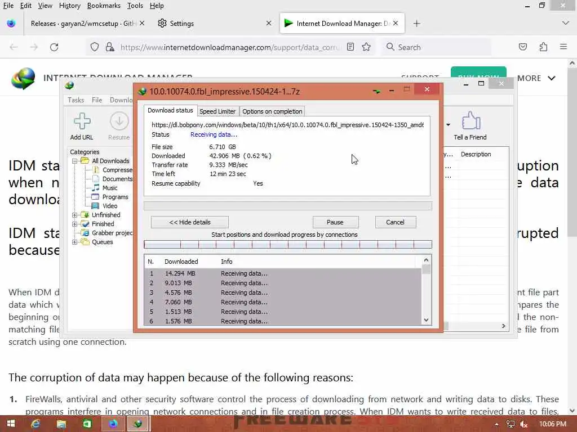Click the connections progress segment bar
The width and height of the screenshot is (577, 432).
point(288,244)
